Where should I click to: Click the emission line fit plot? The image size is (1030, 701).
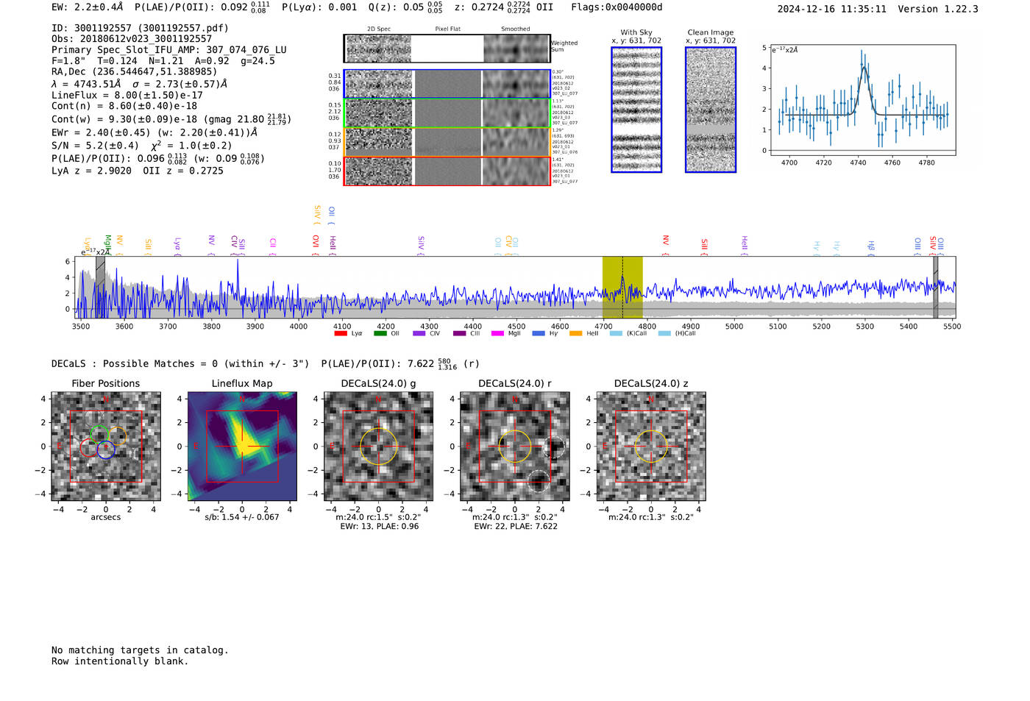[862, 100]
